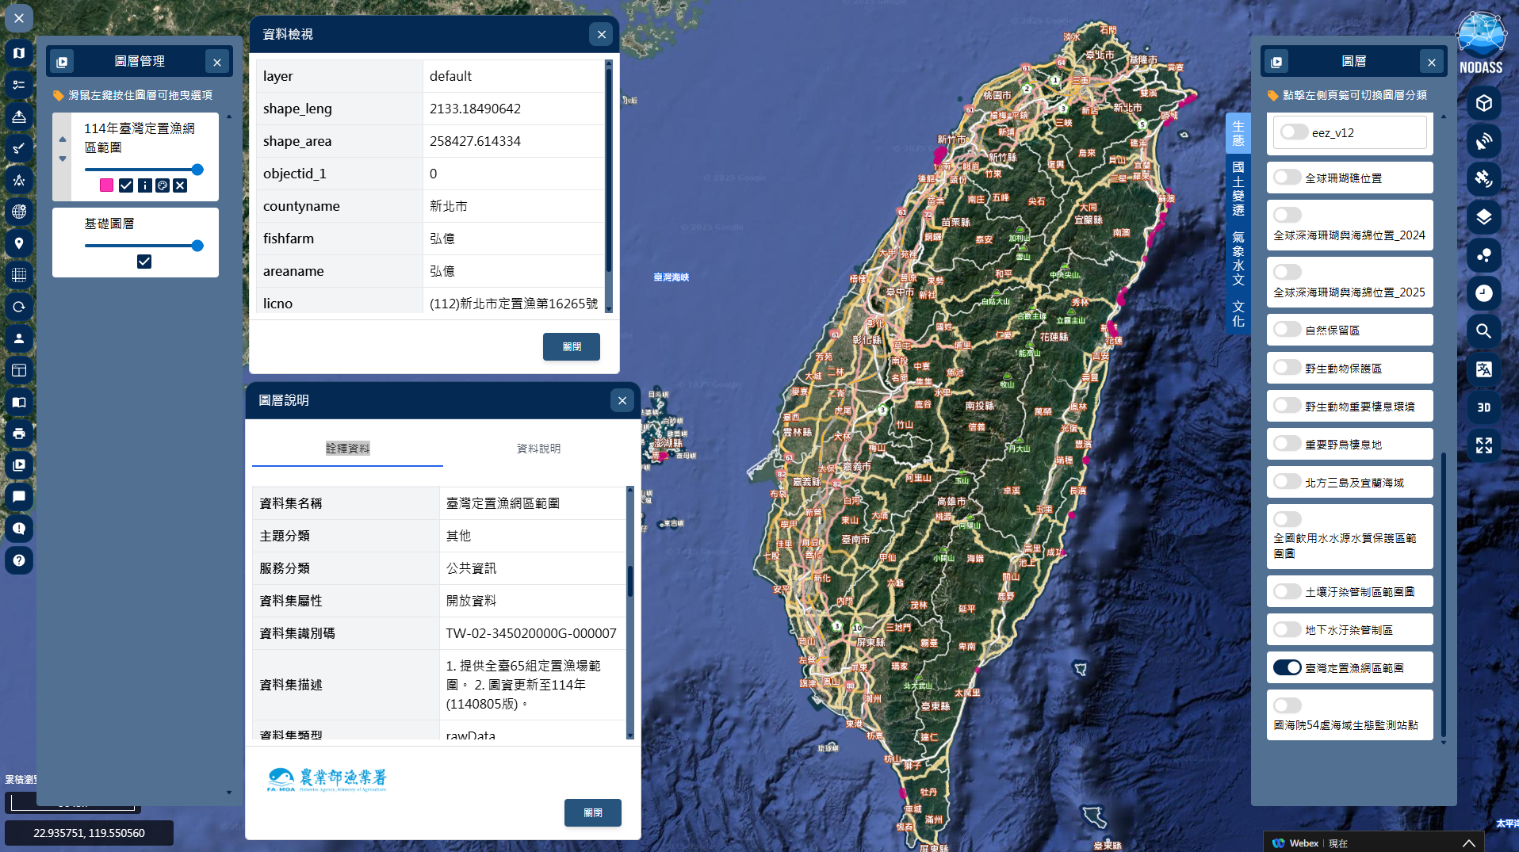This screenshot has width=1519, height=852.
Task: Open the 3D cube icon on right toolbar
Action: point(1484,103)
